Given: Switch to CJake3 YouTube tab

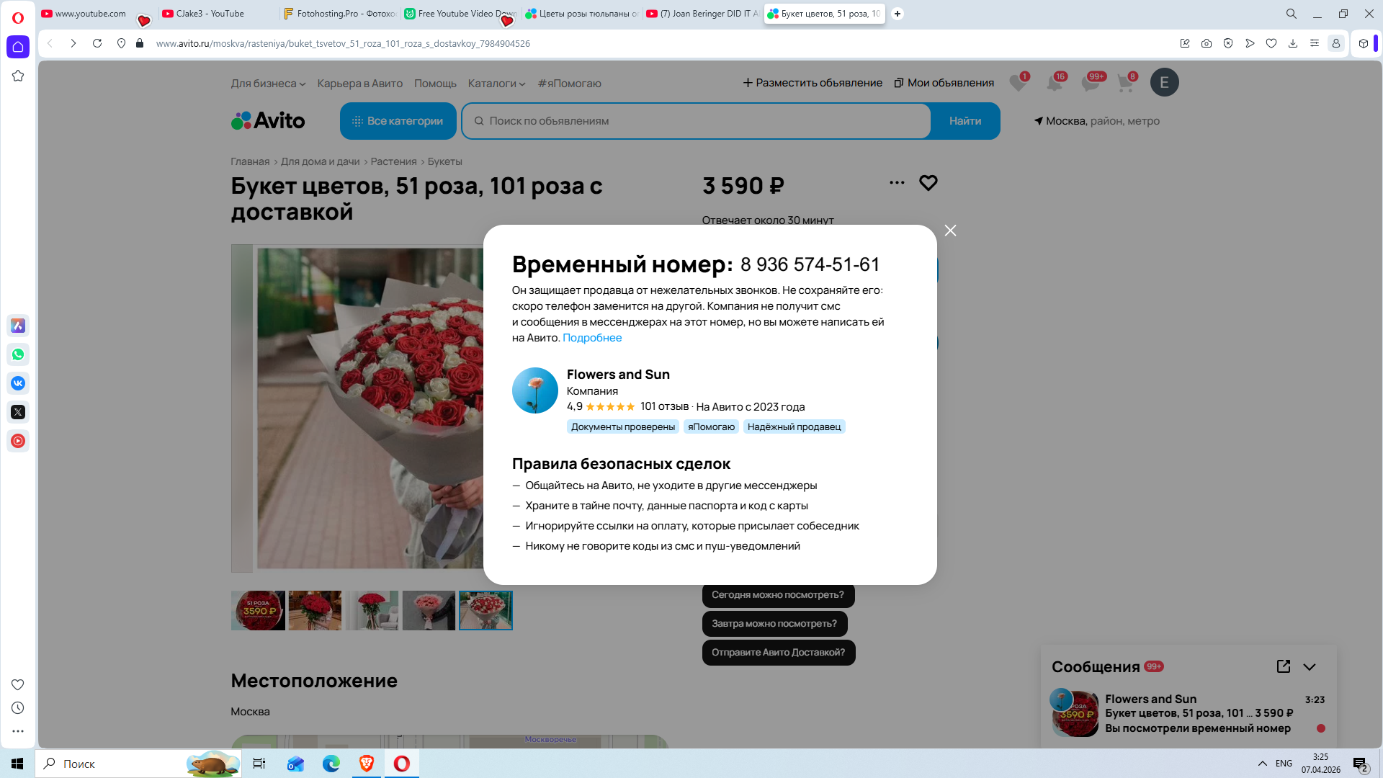Looking at the screenshot, I should point(210,14).
